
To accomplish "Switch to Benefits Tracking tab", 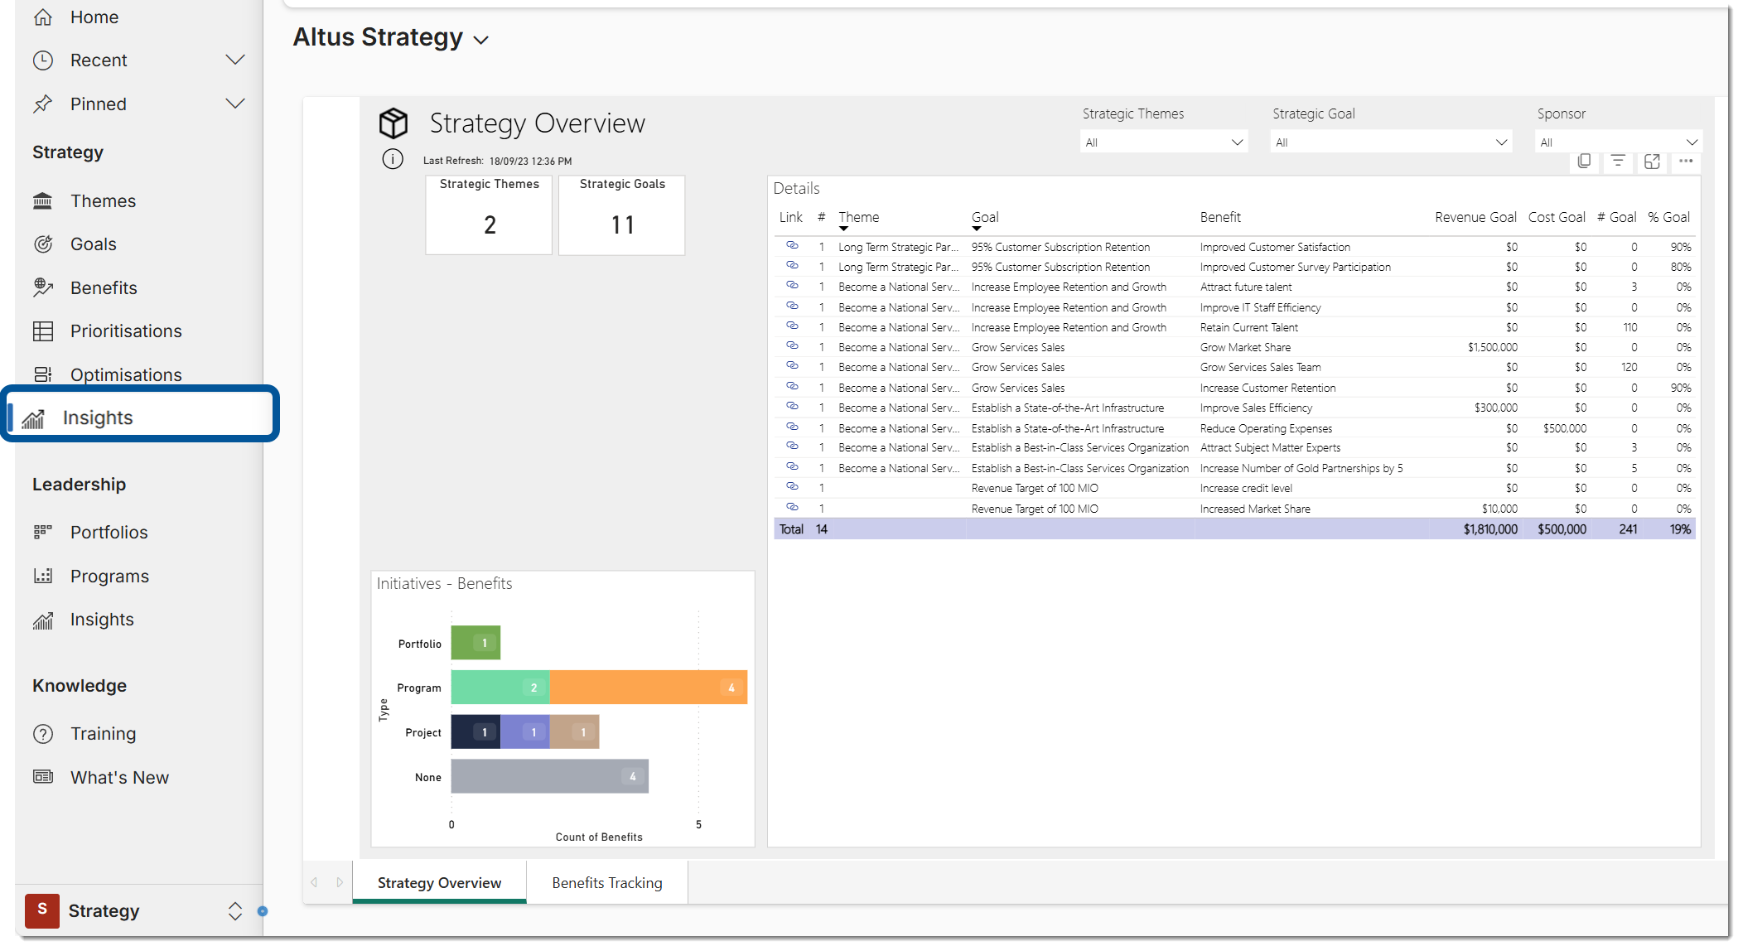I will 606,883.
